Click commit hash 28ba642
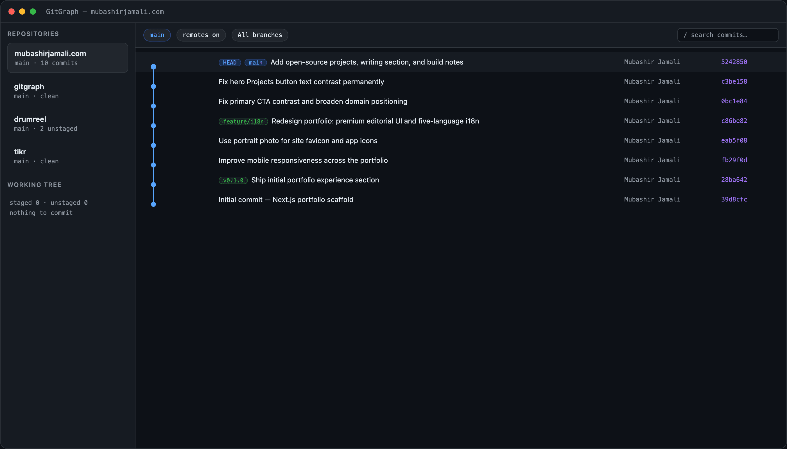 (734, 180)
